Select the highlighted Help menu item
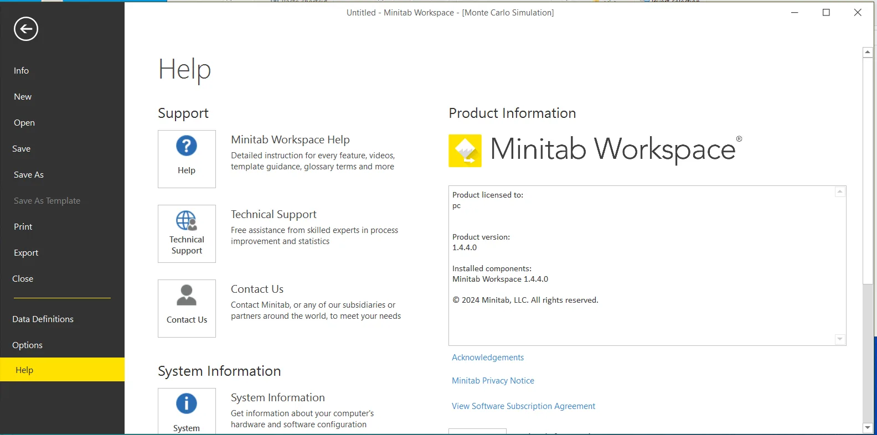Screen dimensions: 877x435 pyautogui.click(x=62, y=370)
